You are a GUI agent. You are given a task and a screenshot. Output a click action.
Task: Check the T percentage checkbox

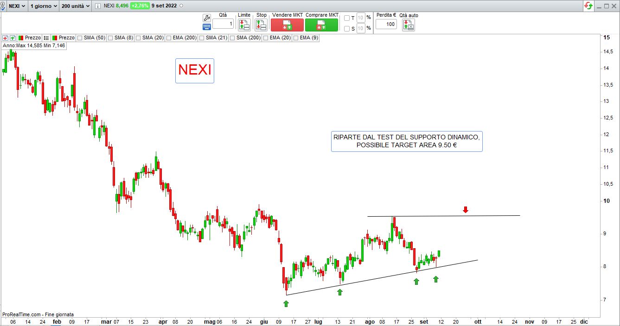click(x=347, y=18)
